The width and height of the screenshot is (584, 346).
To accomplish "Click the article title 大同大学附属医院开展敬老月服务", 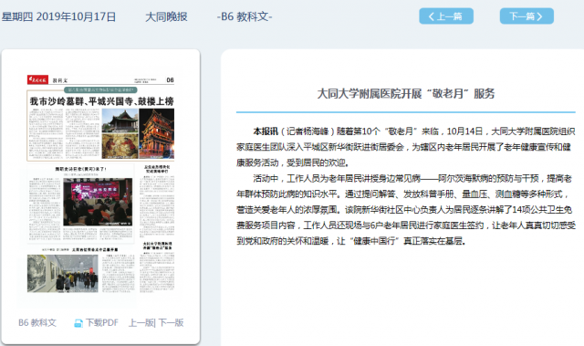I will point(405,93).
